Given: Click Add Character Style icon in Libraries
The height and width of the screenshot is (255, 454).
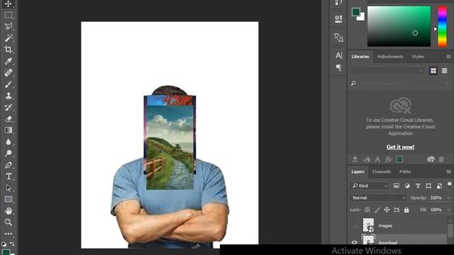Looking at the screenshot, I should point(377,159).
